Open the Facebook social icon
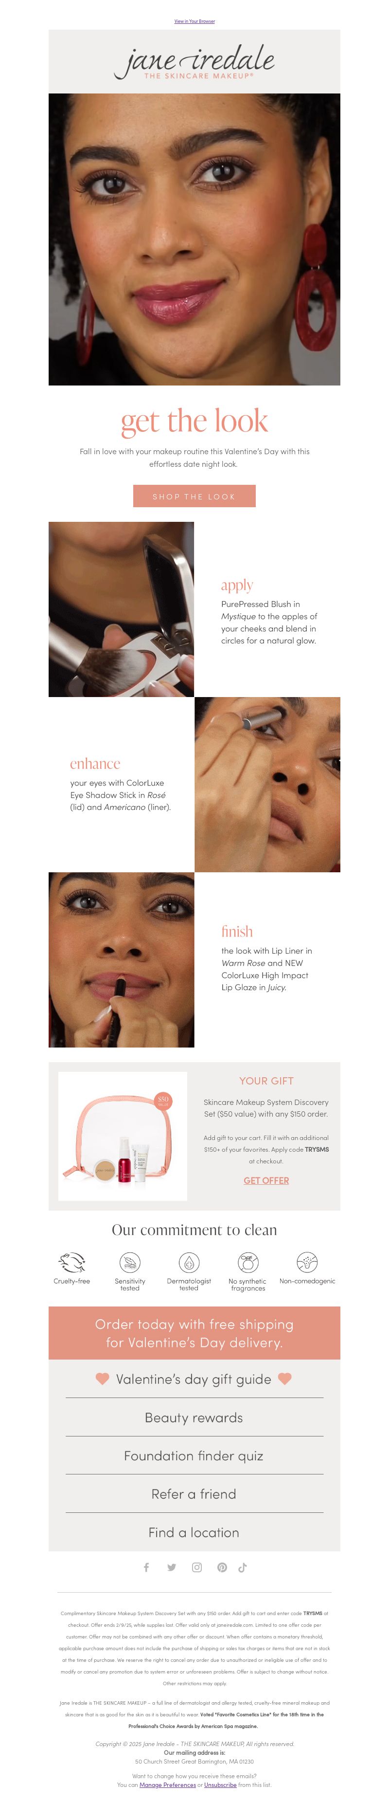 (x=146, y=1567)
